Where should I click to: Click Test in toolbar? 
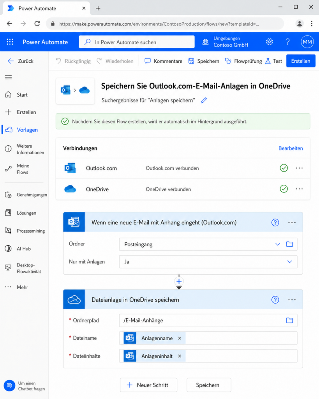[x=273, y=61]
